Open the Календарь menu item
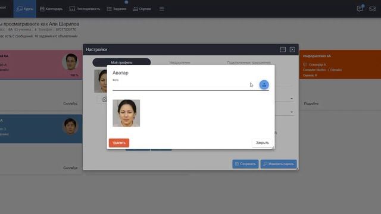The image size is (381, 214). coord(51,9)
